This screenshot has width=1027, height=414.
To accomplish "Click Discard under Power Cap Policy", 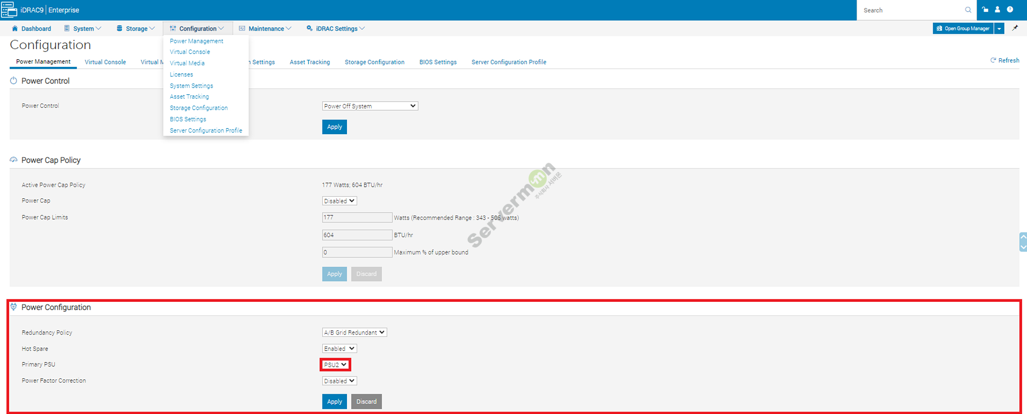I will 366,274.
